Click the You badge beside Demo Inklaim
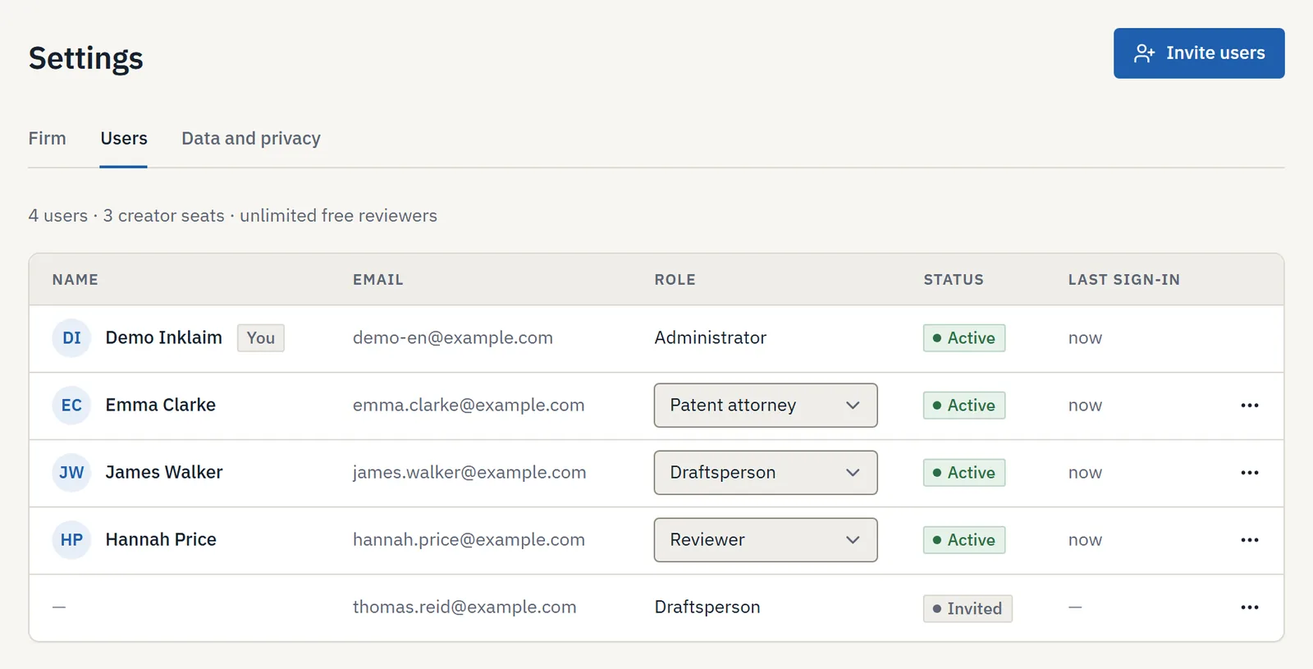This screenshot has height=669, width=1313. [261, 338]
